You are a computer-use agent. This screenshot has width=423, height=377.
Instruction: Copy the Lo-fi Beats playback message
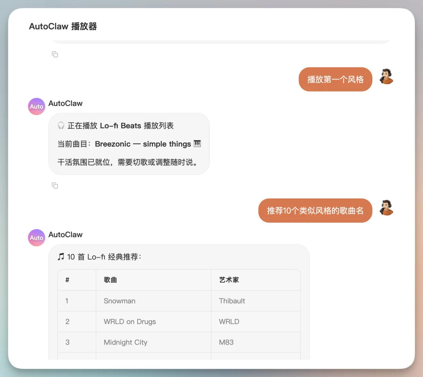coord(55,185)
